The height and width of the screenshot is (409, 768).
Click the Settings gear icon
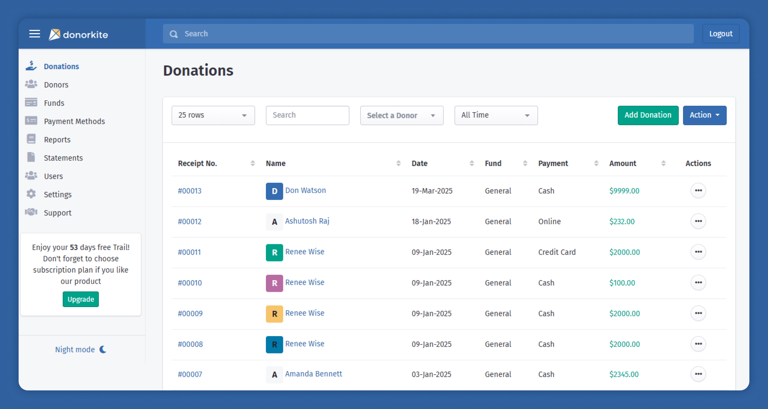point(31,194)
